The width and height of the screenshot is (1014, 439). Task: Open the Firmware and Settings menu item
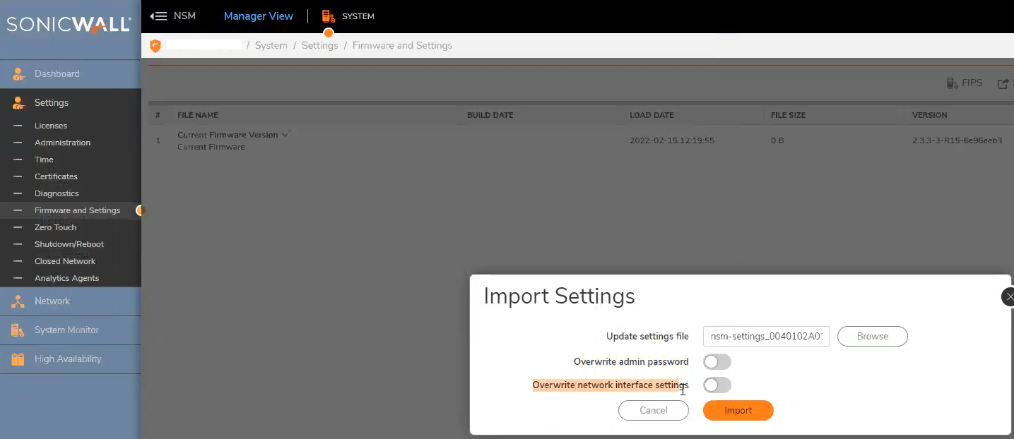click(77, 210)
